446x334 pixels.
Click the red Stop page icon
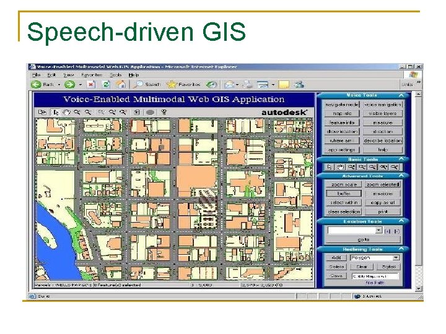point(90,84)
